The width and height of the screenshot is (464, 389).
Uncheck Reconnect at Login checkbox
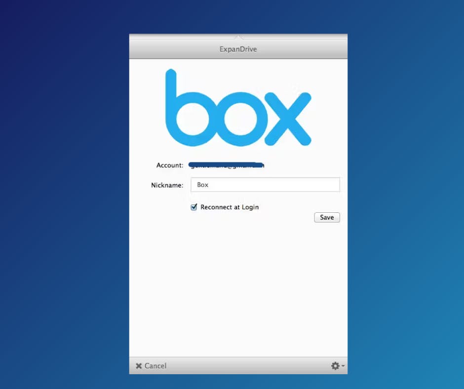(x=194, y=207)
